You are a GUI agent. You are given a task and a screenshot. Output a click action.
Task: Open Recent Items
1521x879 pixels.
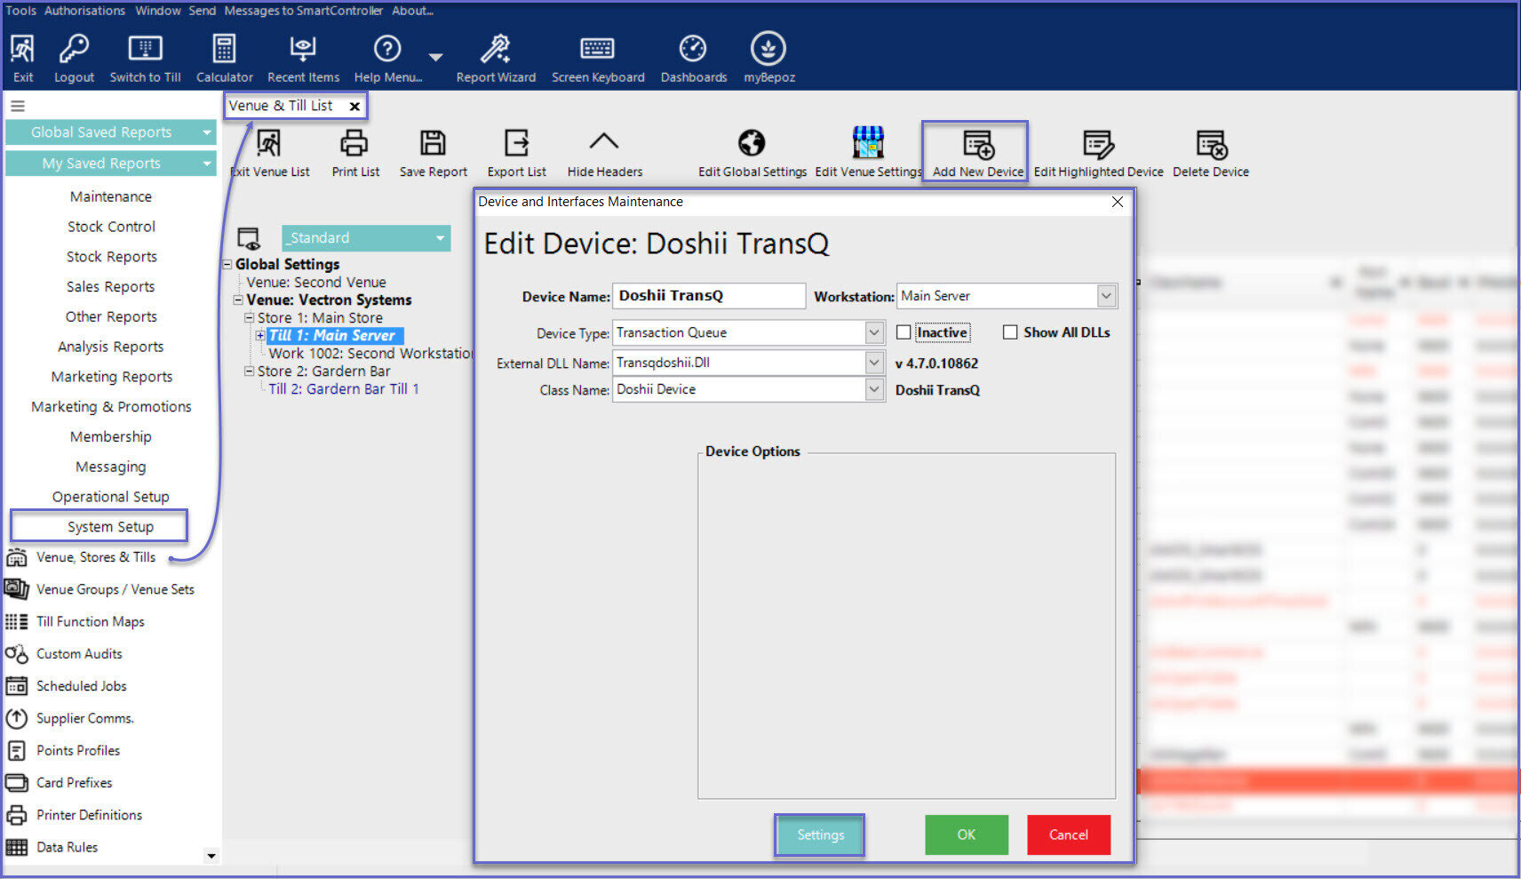coord(303,58)
